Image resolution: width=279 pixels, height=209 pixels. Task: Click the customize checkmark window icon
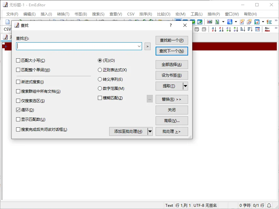[257, 22]
